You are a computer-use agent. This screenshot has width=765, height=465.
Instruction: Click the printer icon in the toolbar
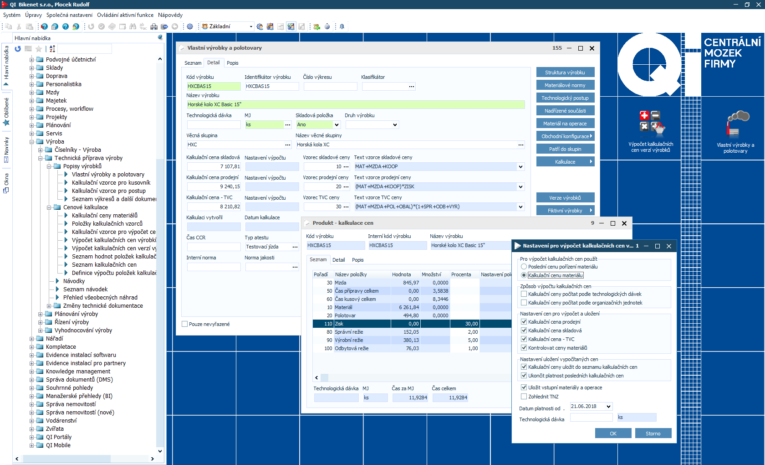pyautogui.click(x=154, y=26)
